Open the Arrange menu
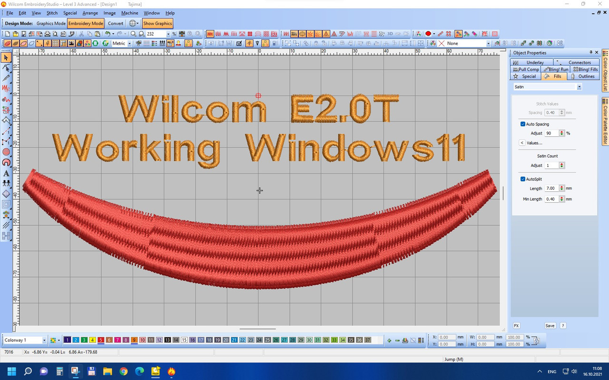609x380 pixels. pyautogui.click(x=90, y=13)
